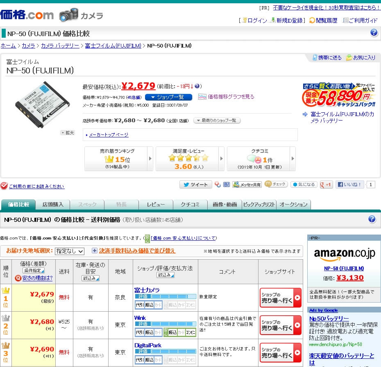Open メーカートップページ link
Screen dimensions: 381x367
point(109,135)
